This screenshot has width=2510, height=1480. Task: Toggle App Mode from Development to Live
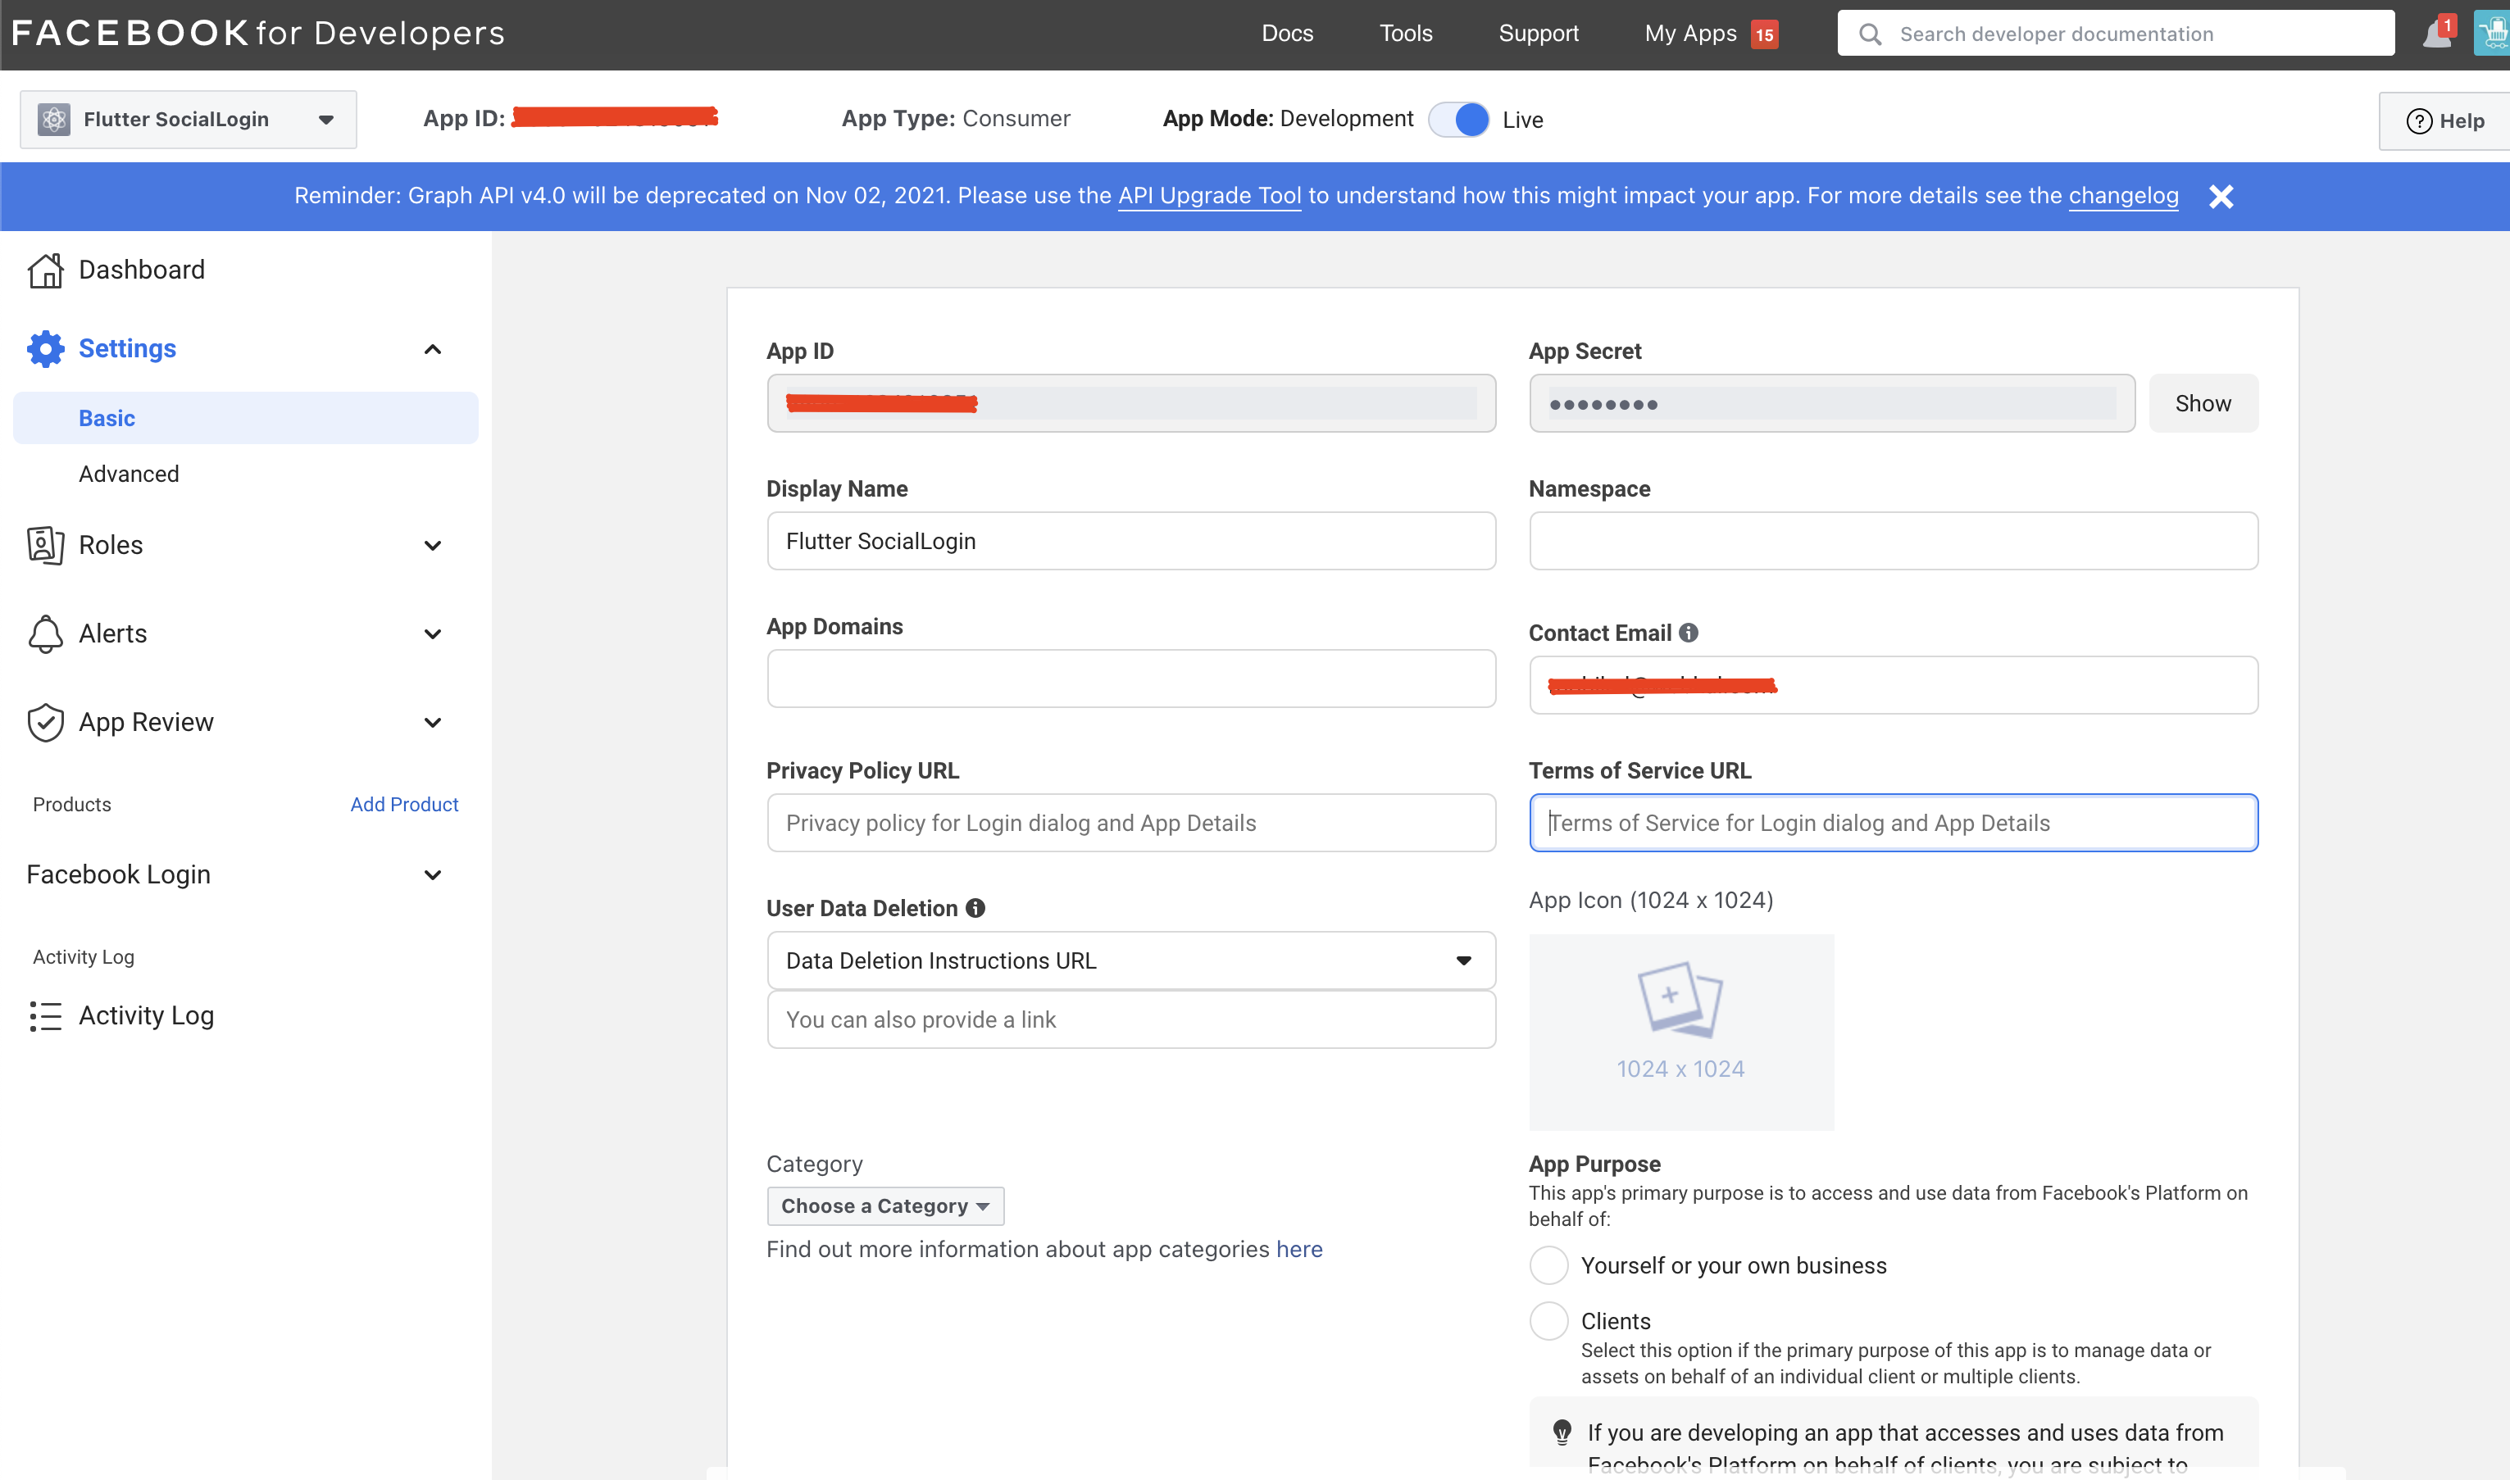1462,118
